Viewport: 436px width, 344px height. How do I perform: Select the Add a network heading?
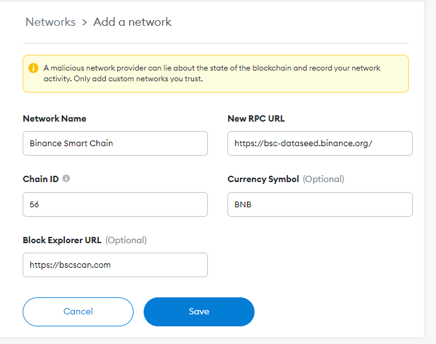tap(132, 22)
